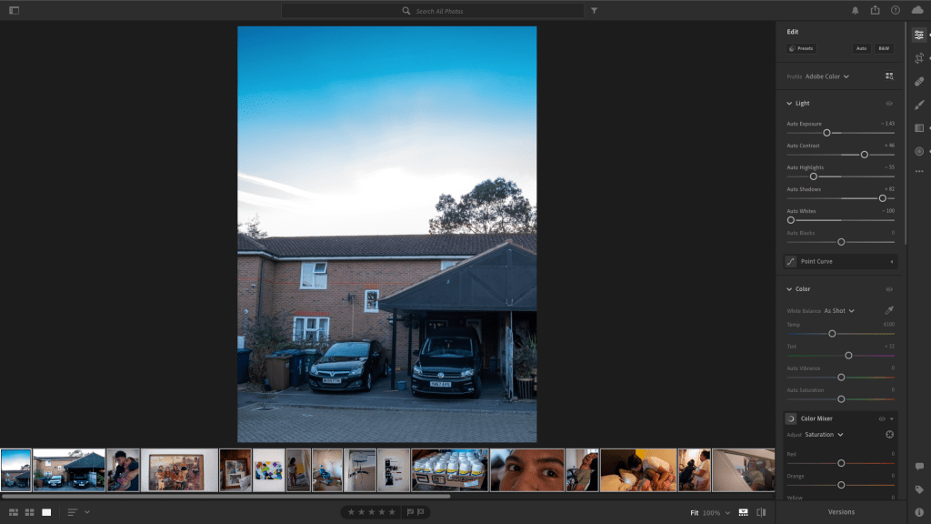Open the Radial Gradient tool
Image resolution: width=931 pixels, height=524 pixels.
coord(919,151)
